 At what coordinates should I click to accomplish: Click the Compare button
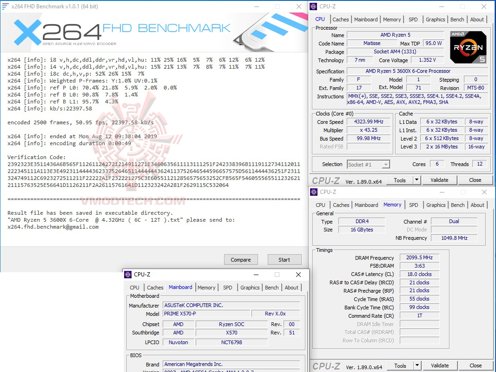pos(241,259)
